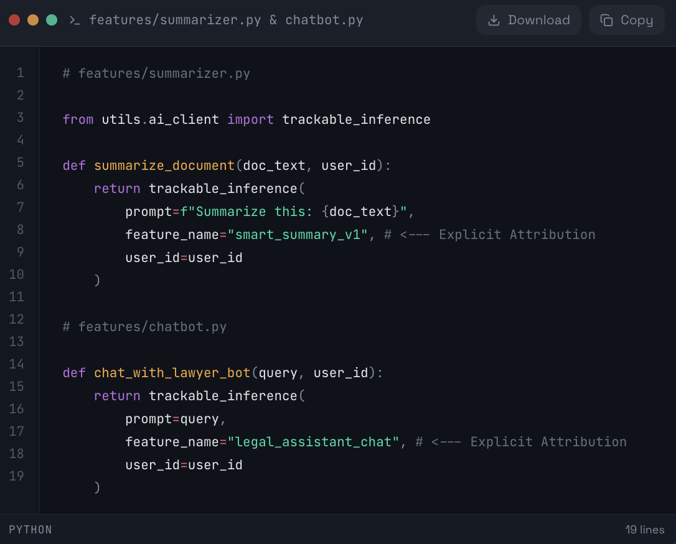This screenshot has height=544, width=676.
Task: Click the "legal_assistant_chat" string
Action: tap(314, 442)
